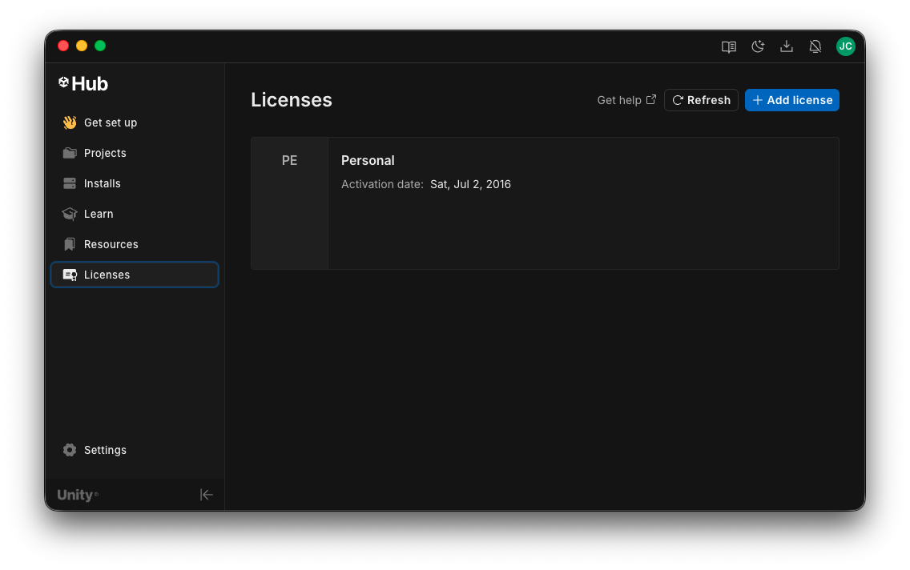Go to Get set up in sidebar
Screen dimensions: 910x570
[110, 122]
